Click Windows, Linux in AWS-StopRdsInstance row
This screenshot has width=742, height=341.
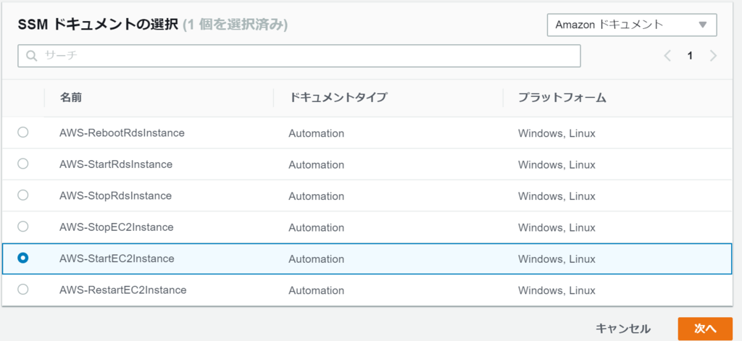(x=556, y=196)
